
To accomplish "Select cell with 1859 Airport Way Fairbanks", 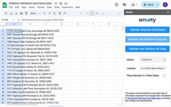I will click(x=15, y=42).
